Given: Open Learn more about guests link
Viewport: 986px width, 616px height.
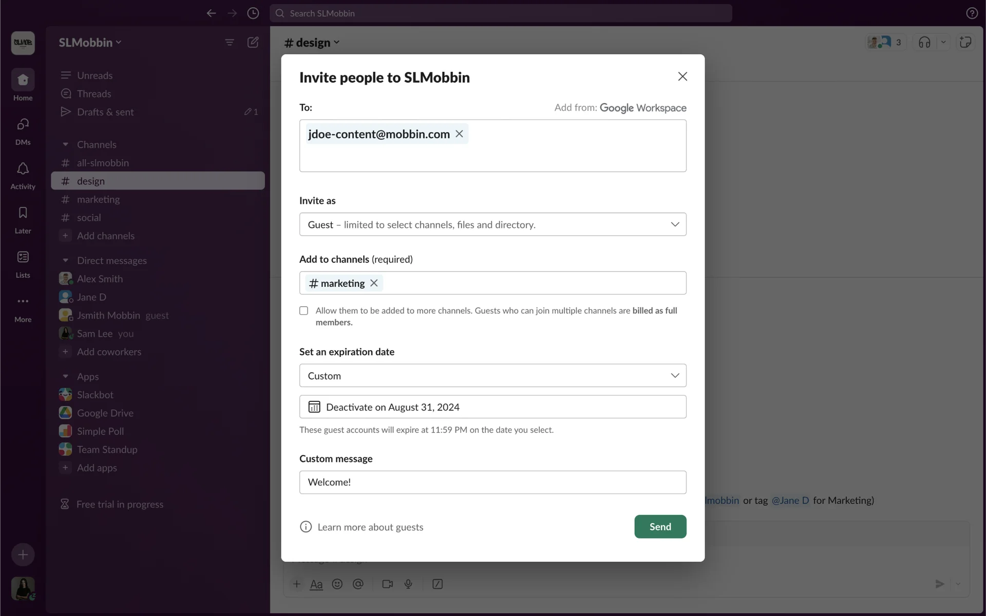Looking at the screenshot, I should point(370,527).
